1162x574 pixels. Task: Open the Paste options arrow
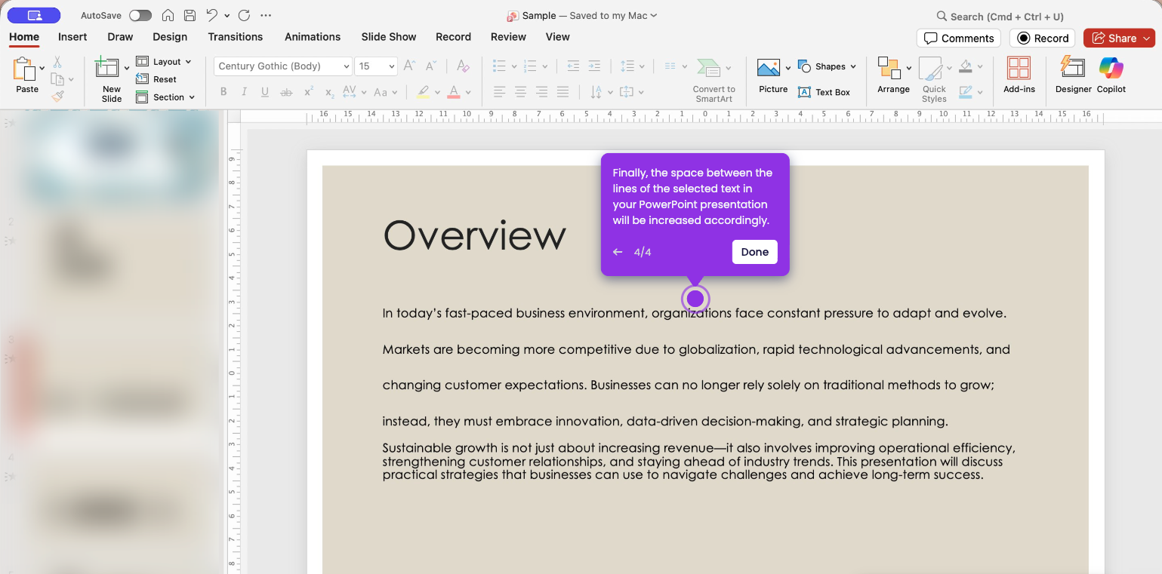coord(42,68)
